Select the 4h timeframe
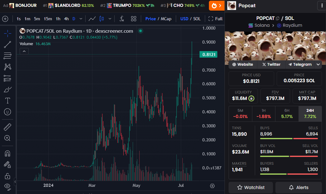This screenshot has height=194, width=326. (x=66, y=19)
